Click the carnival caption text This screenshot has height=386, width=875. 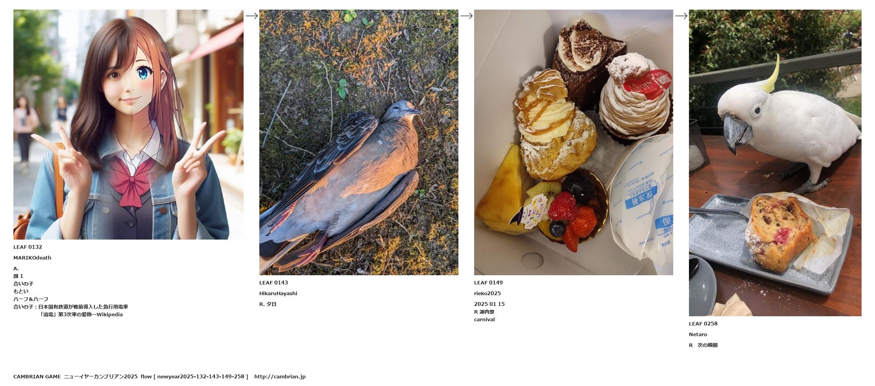click(x=484, y=319)
